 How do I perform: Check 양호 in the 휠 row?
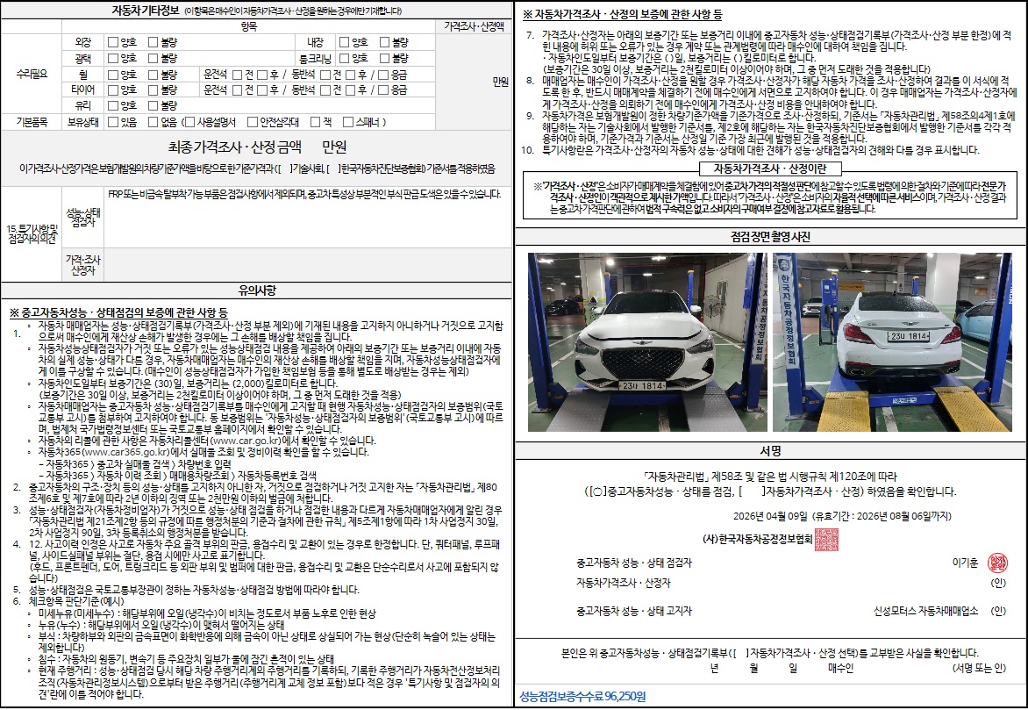(113, 74)
